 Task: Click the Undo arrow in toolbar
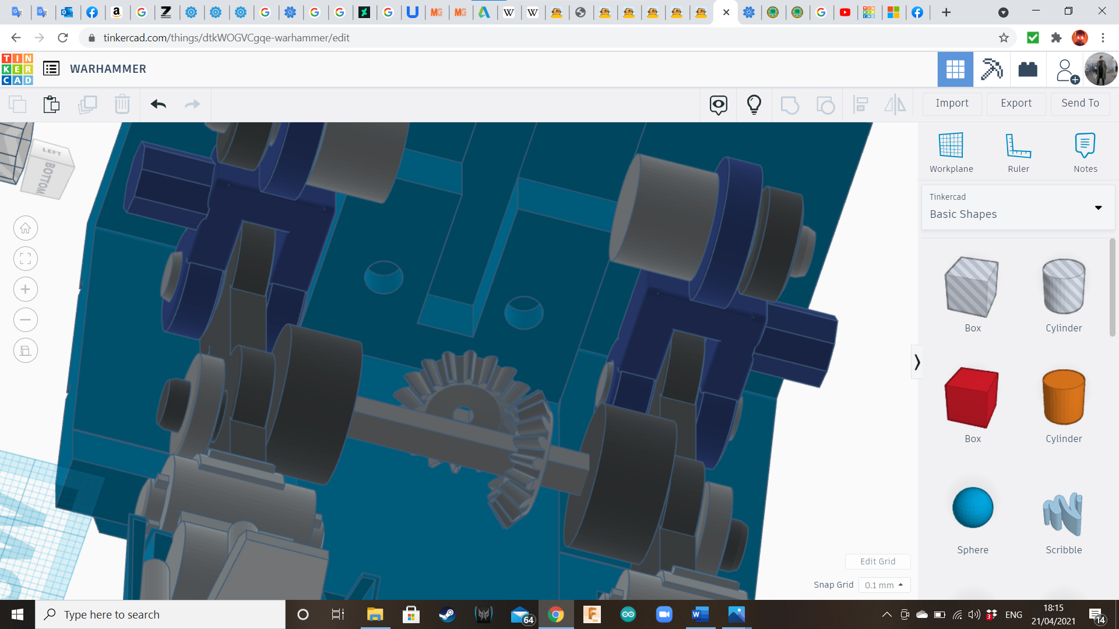(158, 104)
